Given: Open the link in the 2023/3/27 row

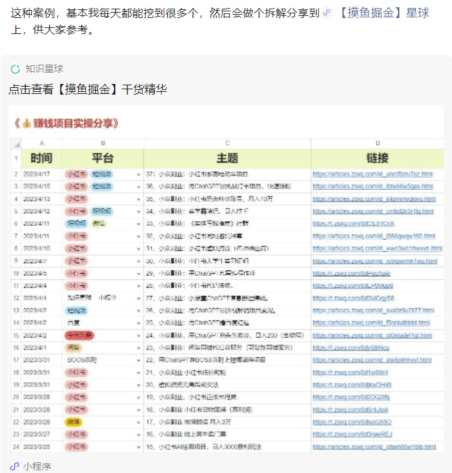Looking at the screenshot, I should coord(353,434).
